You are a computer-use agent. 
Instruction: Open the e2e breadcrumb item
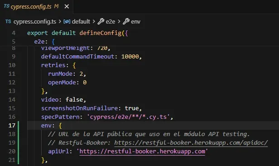pos(111,22)
